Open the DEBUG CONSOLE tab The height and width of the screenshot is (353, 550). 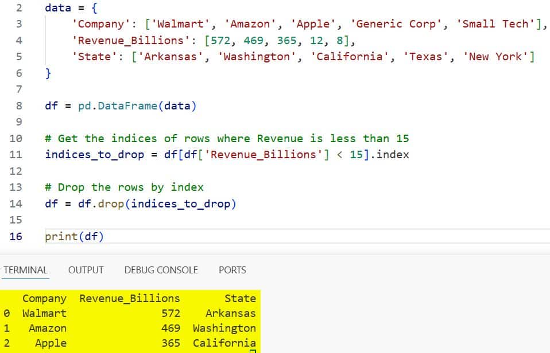tap(161, 270)
